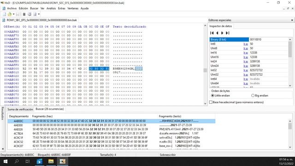The image size is (295, 166).
Task: Click results list scroll down arrow
Action: coord(290,147)
